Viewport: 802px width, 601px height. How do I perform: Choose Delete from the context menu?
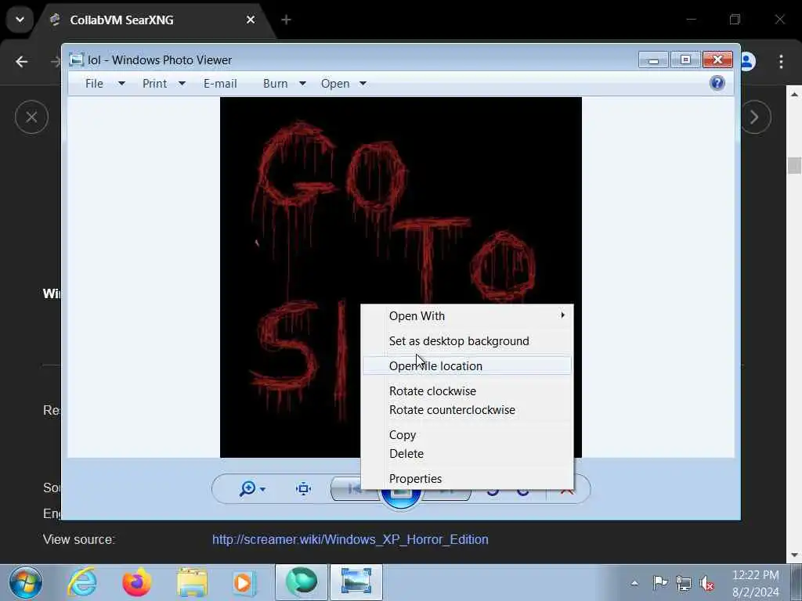[x=467, y=454]
